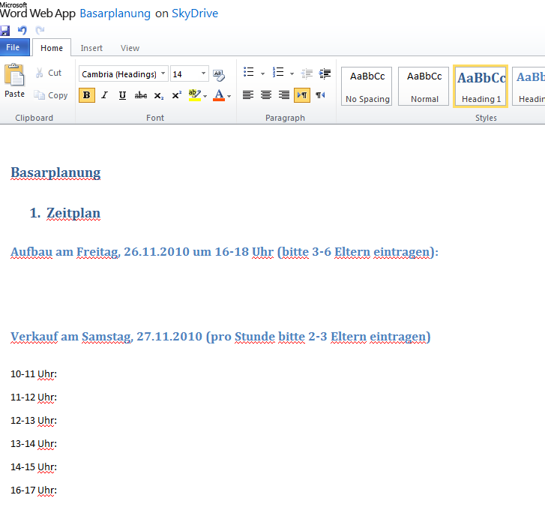Switch to the Insert tab
The height and width of the screenshot is (510, 545).
(x=91, y=48)
